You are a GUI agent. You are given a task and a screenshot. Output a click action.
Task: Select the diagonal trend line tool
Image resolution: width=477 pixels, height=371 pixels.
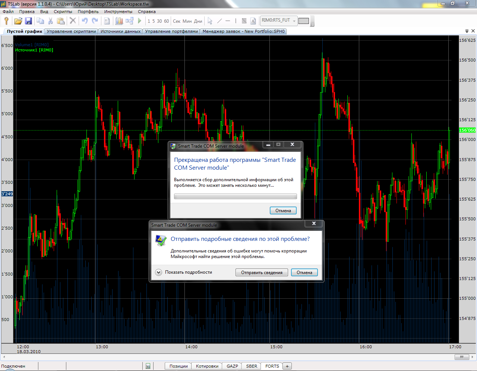[x=219, y=21]
